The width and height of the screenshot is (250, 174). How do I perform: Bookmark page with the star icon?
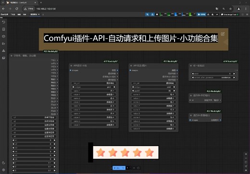(x=230, y=9)
